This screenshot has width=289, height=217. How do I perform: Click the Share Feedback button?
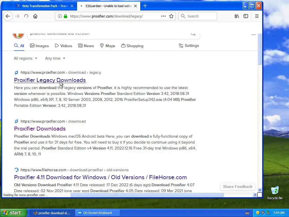(x=238, y=186)
